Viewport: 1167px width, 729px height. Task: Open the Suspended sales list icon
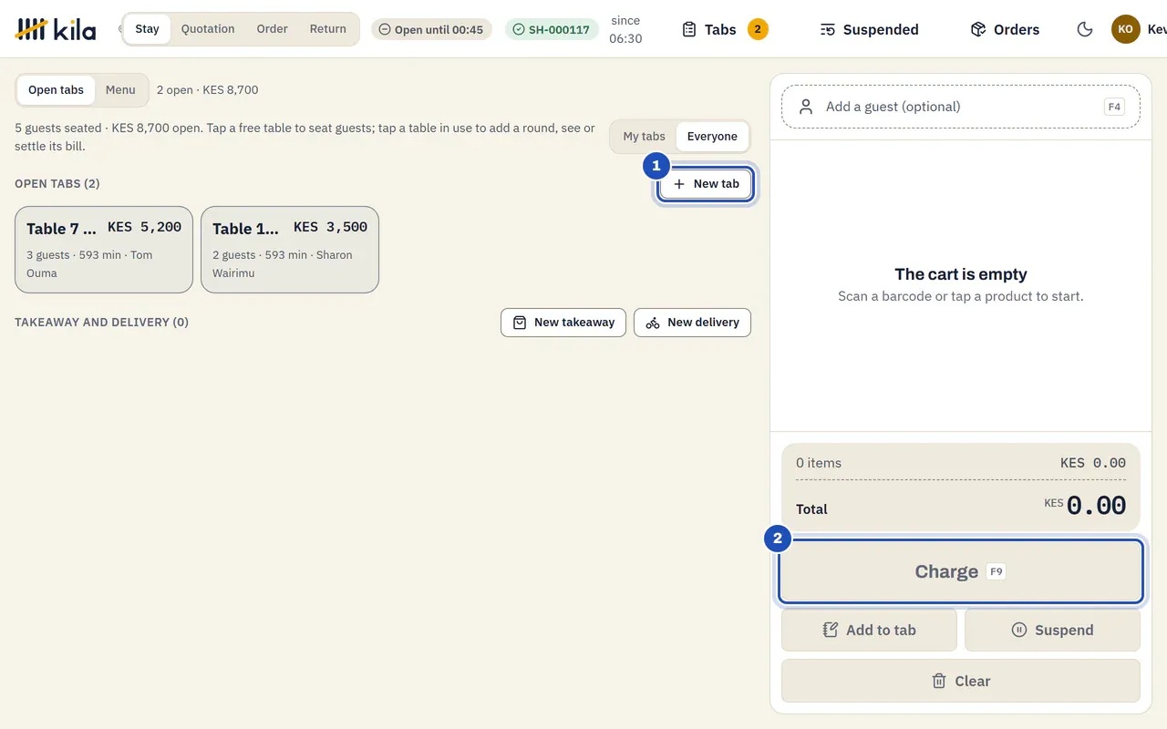(828, 29)
